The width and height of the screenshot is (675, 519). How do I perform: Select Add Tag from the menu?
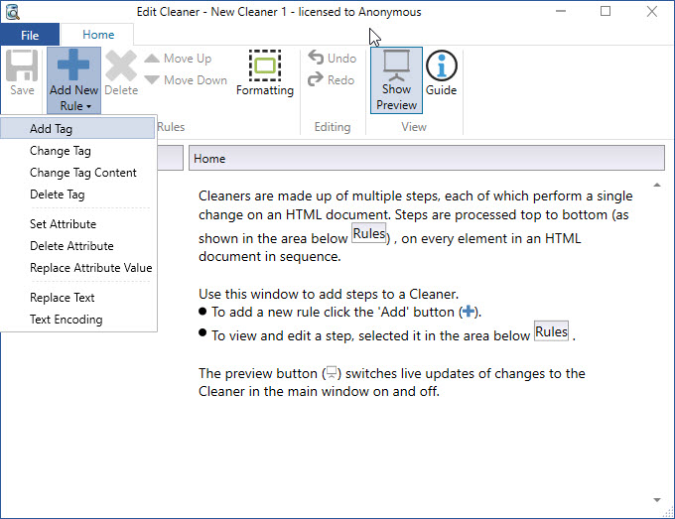click(x=51, y=129)
